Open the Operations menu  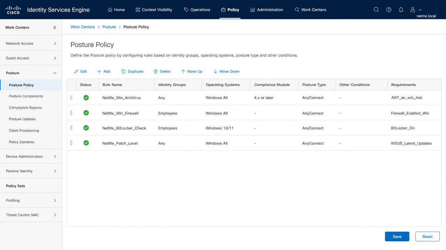coord(197,10)
